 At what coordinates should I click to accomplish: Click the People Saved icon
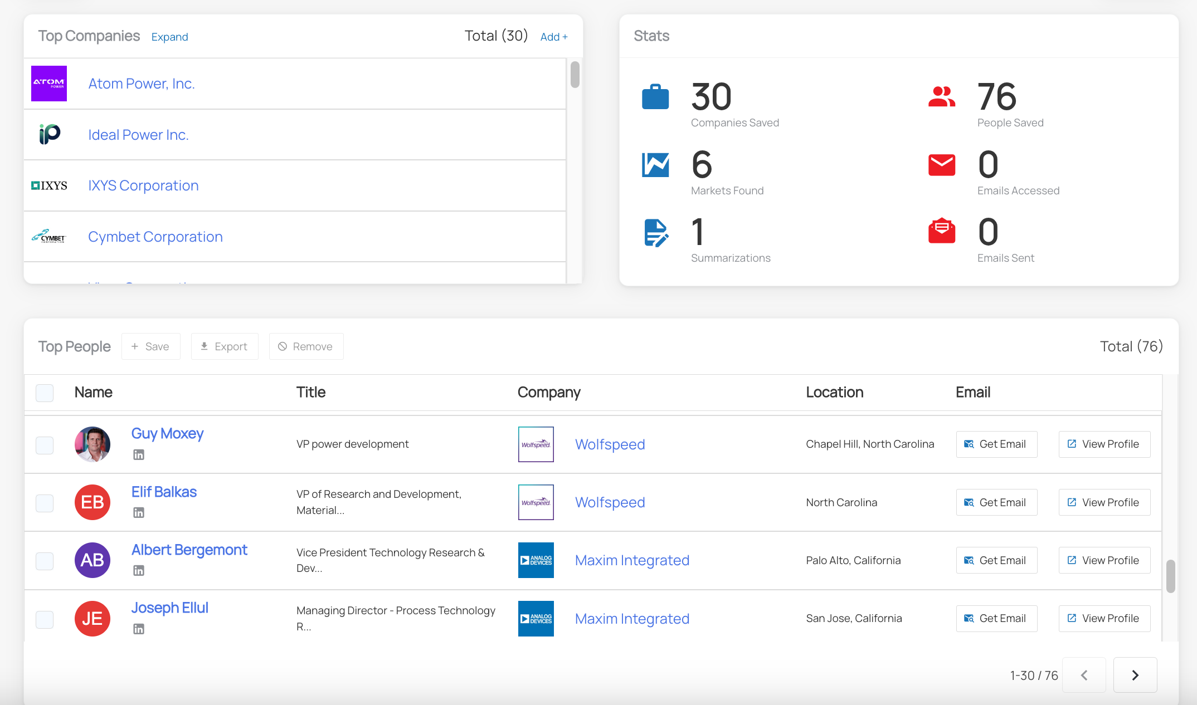pos(942,97)
